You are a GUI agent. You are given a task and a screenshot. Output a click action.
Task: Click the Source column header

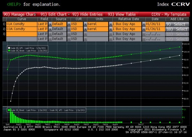point(61,19)
